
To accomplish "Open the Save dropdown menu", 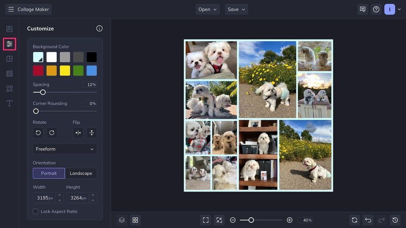I will (236, 9).
